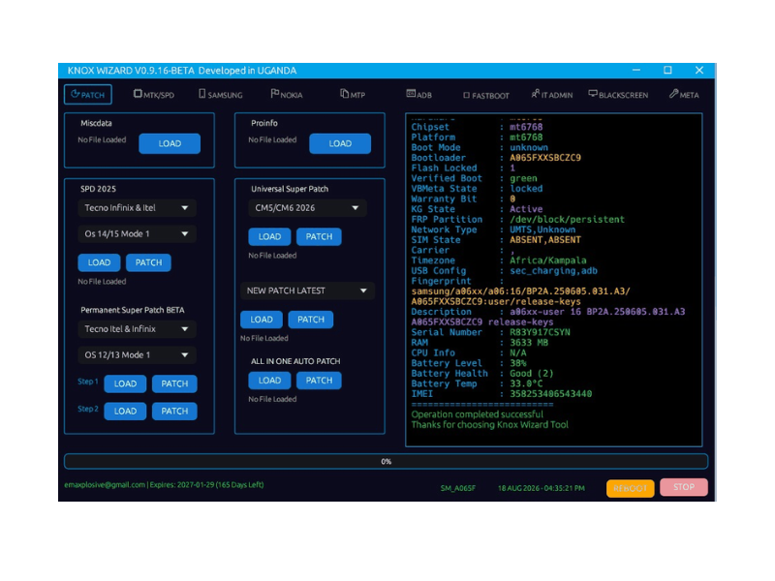775x581 pixels.
Task: Maximize the Knox Wizard window
Action: click(x=667, y=70)
